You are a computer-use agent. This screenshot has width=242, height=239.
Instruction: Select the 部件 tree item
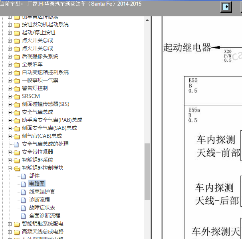click(34, 176)
